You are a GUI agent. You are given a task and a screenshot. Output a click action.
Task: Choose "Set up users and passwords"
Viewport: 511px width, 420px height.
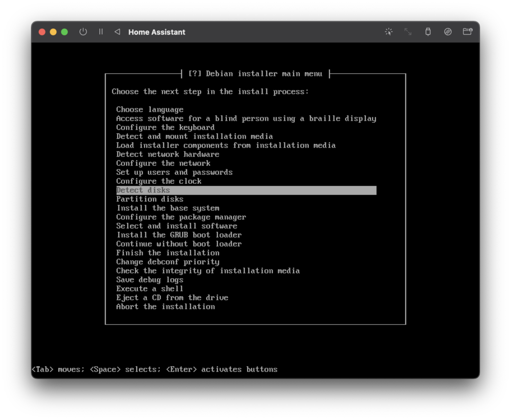(247, 173)
